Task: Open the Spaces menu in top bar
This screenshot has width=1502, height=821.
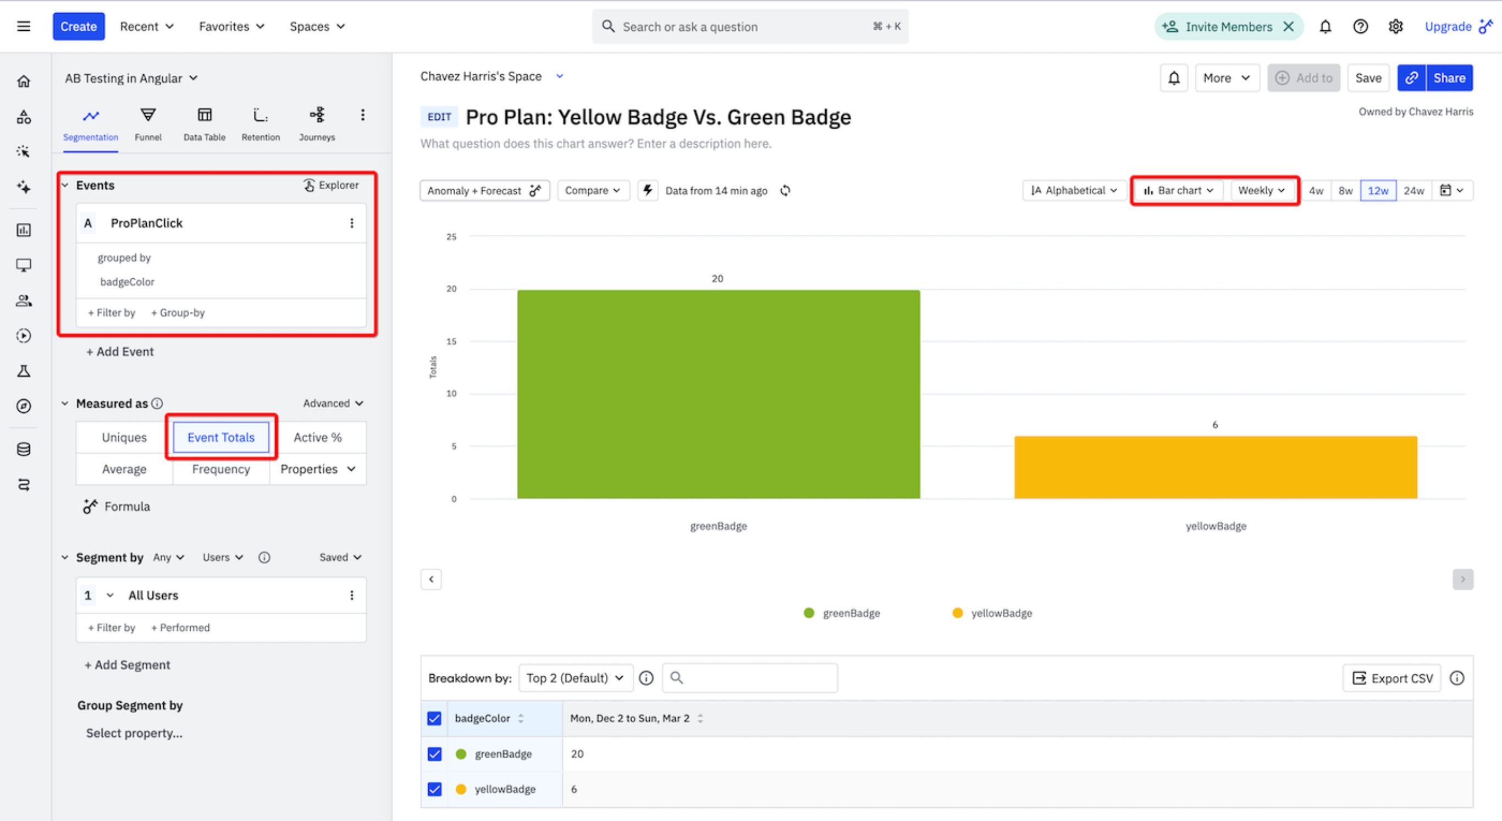Action: point(316,26)
